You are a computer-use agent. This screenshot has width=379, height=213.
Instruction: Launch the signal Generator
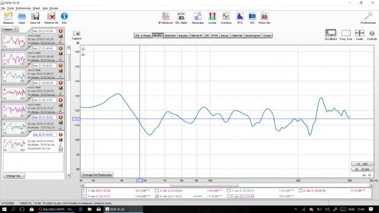198,18
